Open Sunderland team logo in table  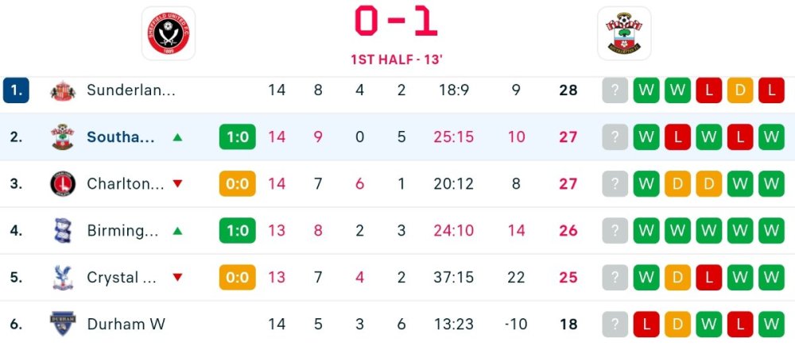pyautogui.click(x=61, y=90)
